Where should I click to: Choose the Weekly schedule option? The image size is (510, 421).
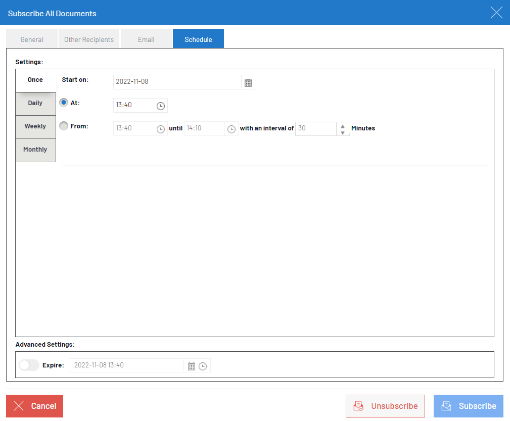[35, 126]
